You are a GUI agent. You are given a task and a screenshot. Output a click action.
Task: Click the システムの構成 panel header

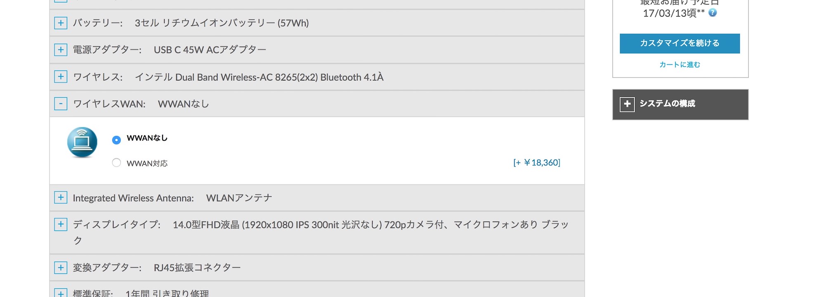(x=680, y=104)
